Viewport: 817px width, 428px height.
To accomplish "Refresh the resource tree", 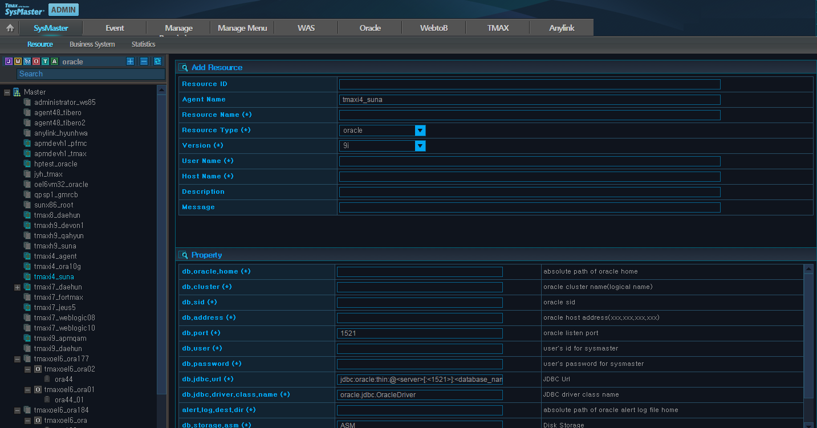I will [157, 62].
